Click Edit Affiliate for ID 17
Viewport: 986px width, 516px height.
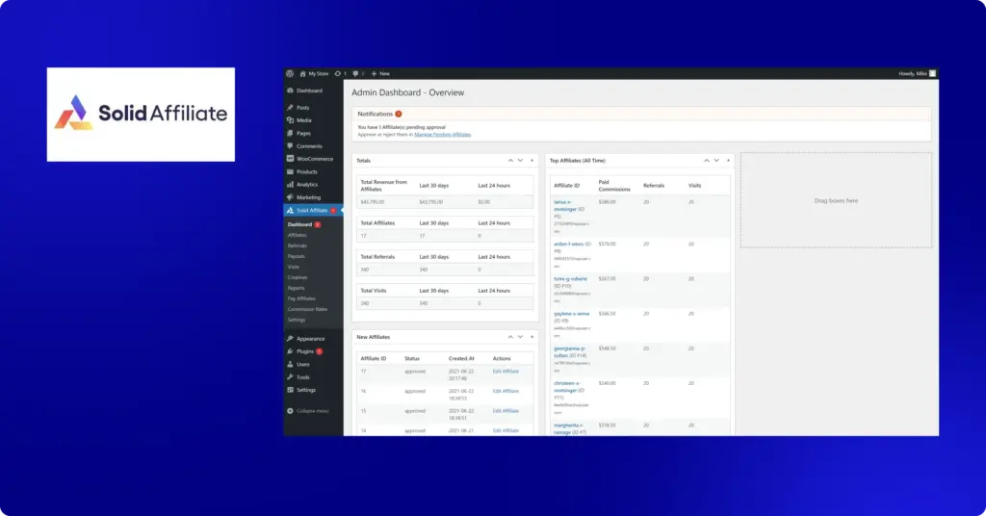[x=506, y=372]
